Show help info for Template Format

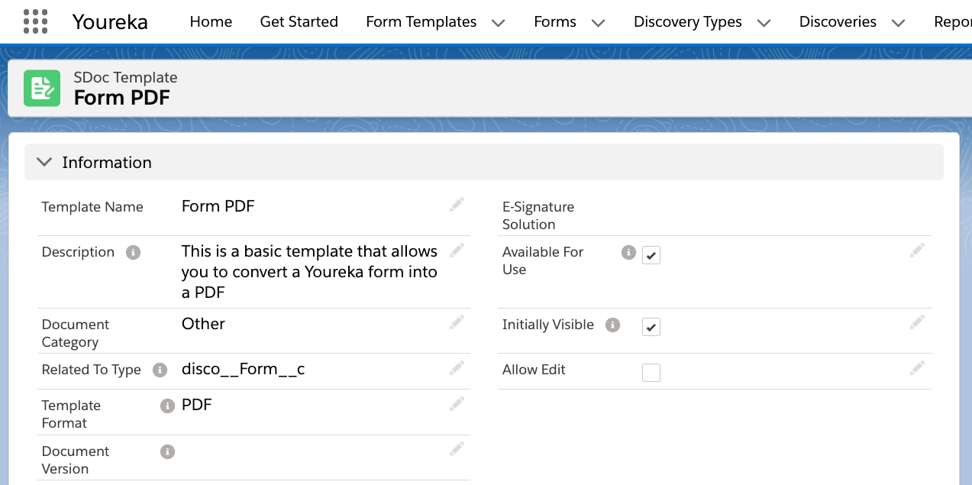point(167,406)
